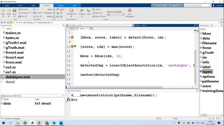Click the Comment percent icon
This screenshot has height=126, width=224.
pos(54,13)
